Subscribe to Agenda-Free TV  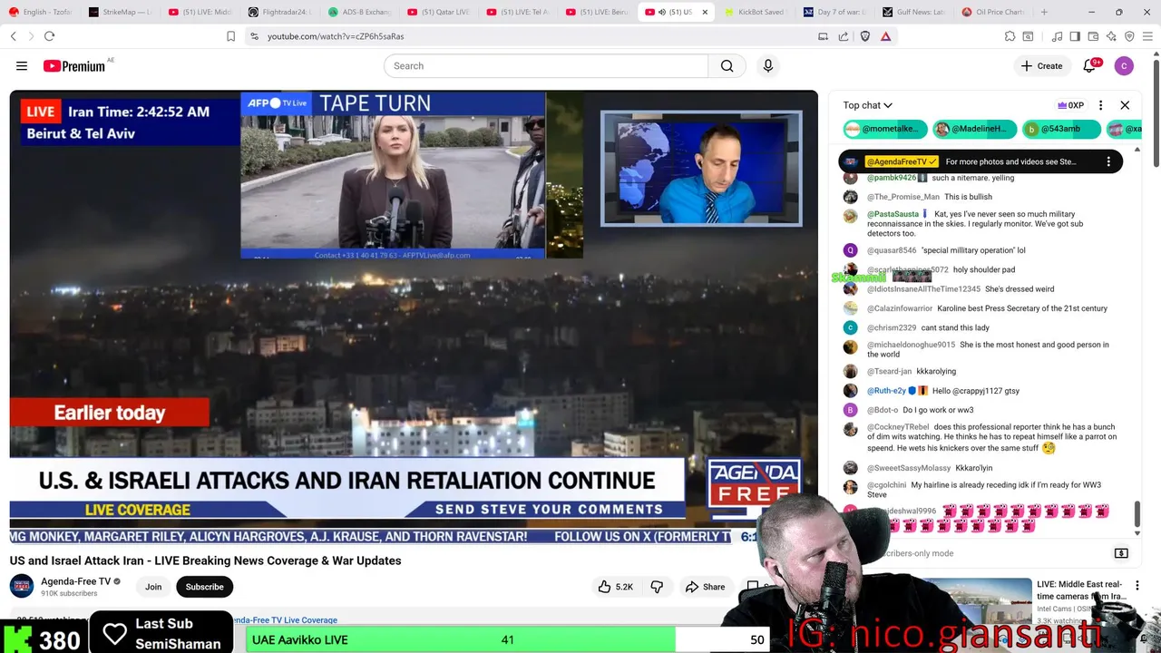pyautogui.click(x=204, y=587)
